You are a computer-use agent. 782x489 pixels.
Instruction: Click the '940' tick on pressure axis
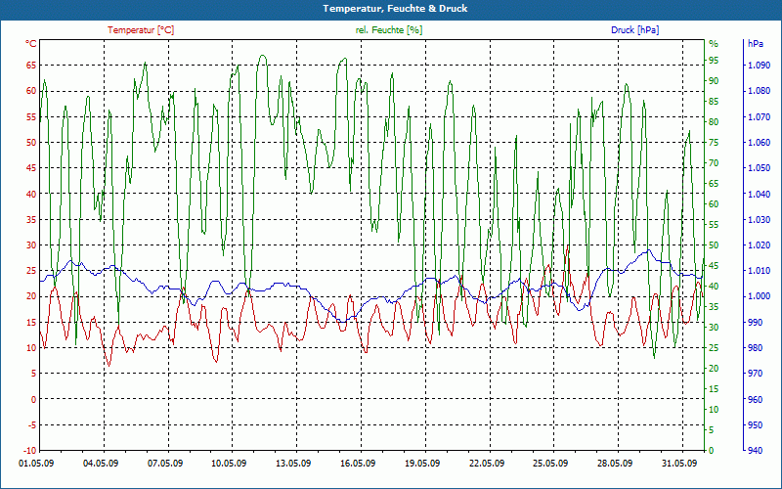pos(757,451)
